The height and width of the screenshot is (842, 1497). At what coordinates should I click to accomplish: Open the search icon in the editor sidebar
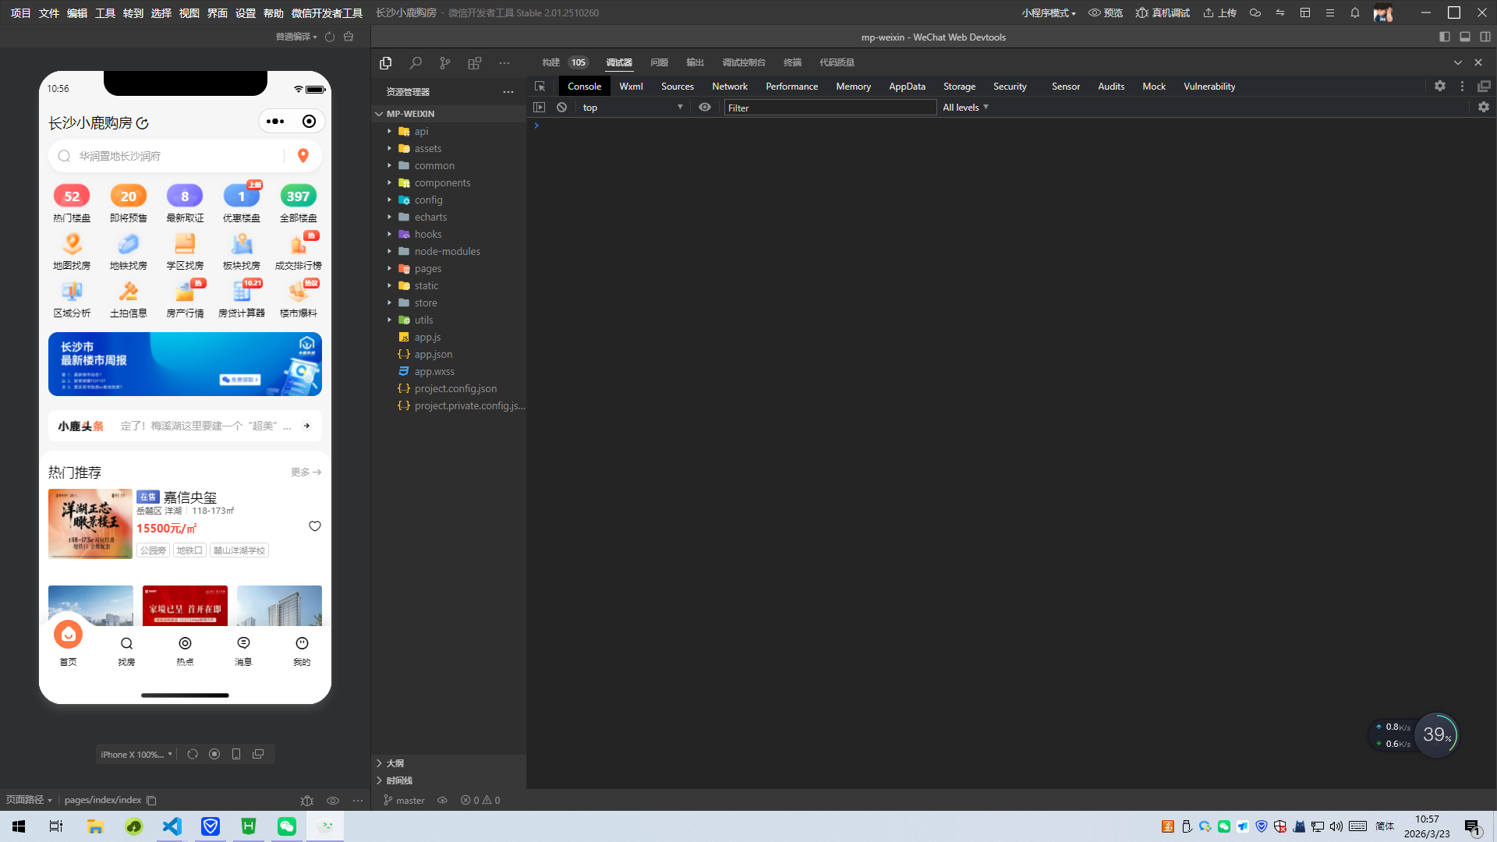[416, 63]
